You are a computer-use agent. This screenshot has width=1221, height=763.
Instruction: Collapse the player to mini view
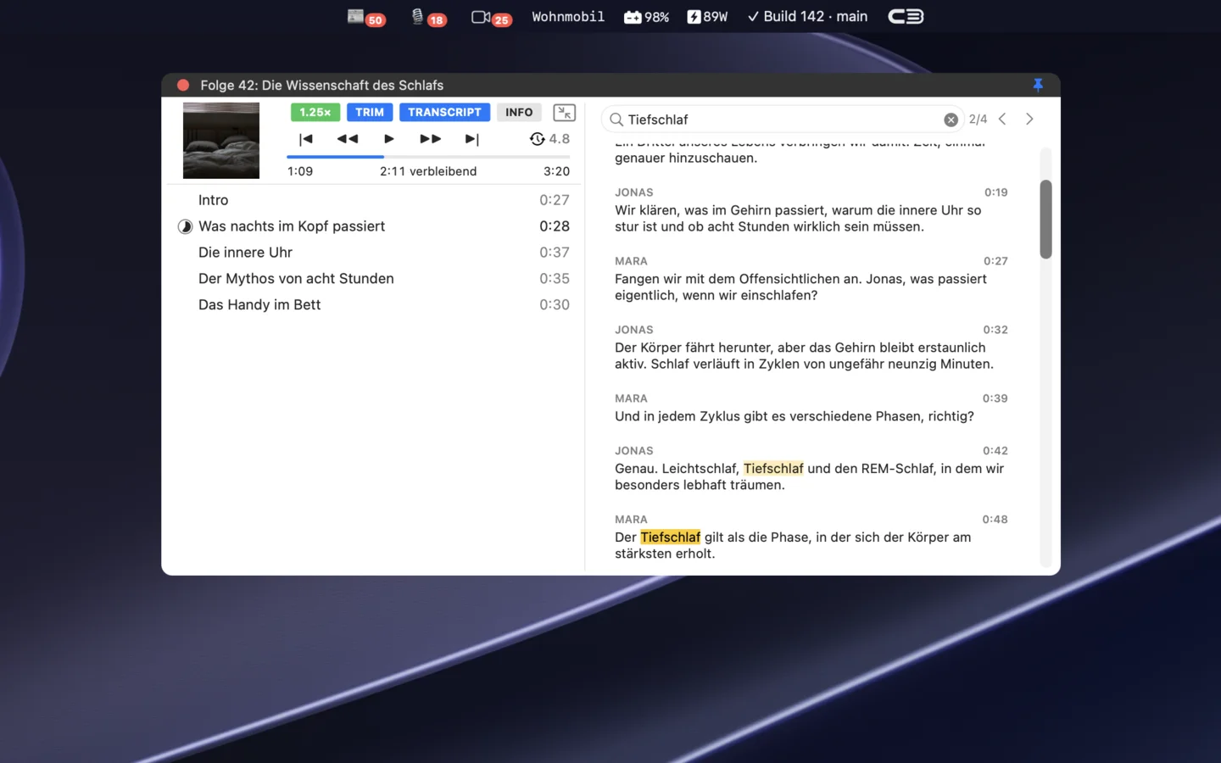click(x=564, y=112)
